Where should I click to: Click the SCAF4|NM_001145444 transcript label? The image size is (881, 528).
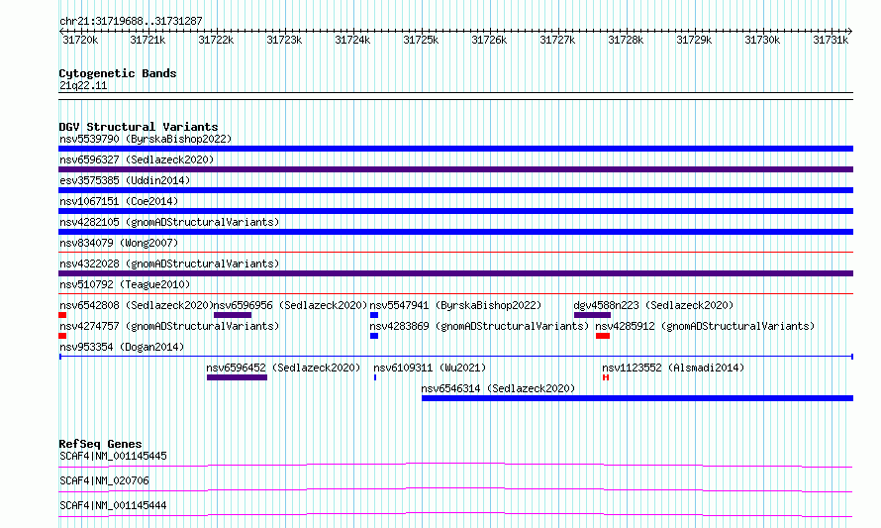click(x=113, y=505)
